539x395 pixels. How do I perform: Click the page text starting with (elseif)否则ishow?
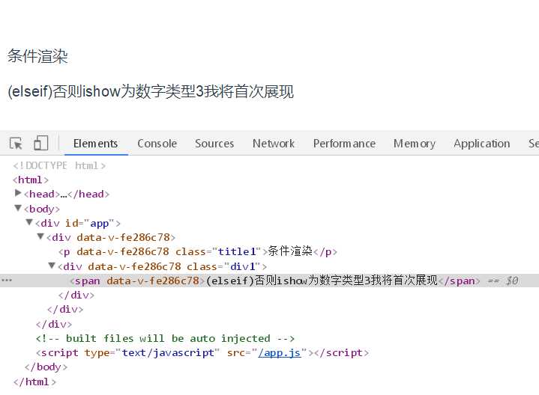click(x=151, y=91)
